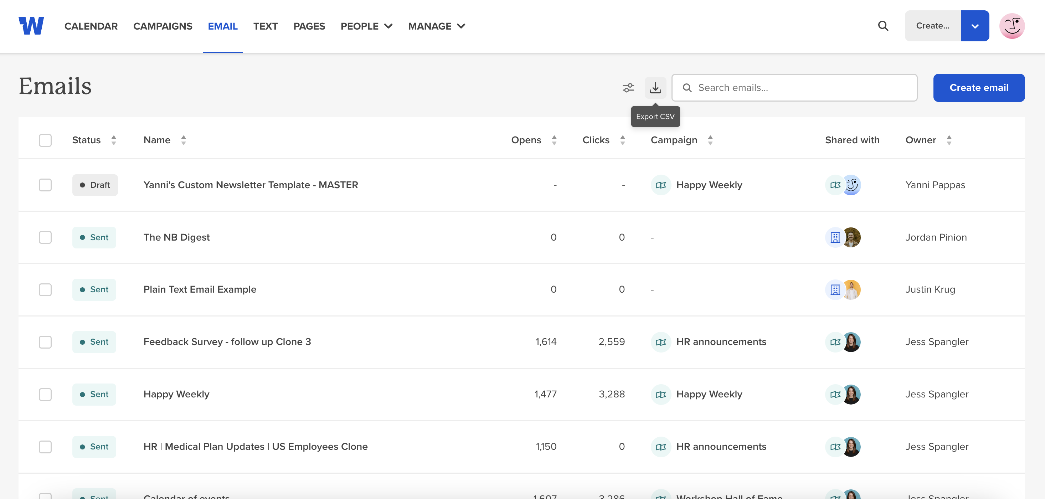Switch to the CAMPAIGNS tab
Viewport: 1045px width, 499px height.
163,26
